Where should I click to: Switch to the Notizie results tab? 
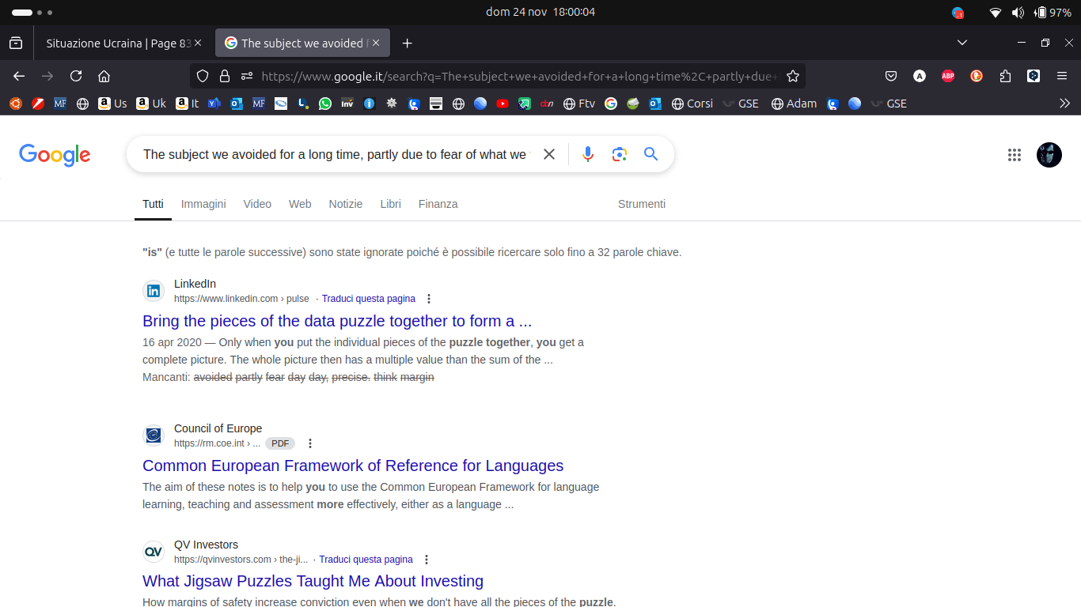pos(346,204)
